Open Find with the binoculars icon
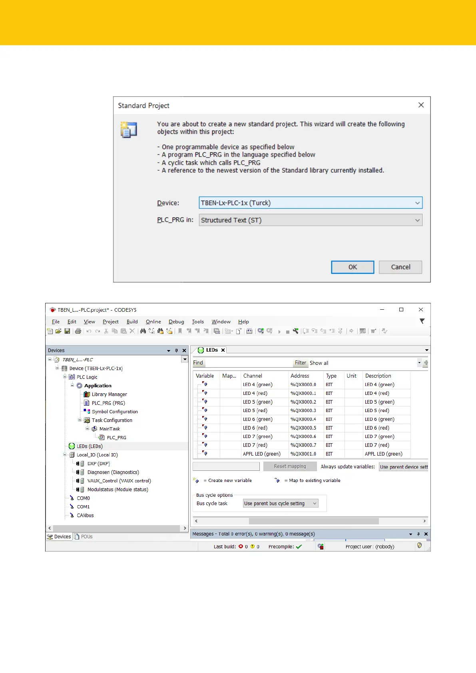This screenshot has width=476, height=673. point(143,331)
